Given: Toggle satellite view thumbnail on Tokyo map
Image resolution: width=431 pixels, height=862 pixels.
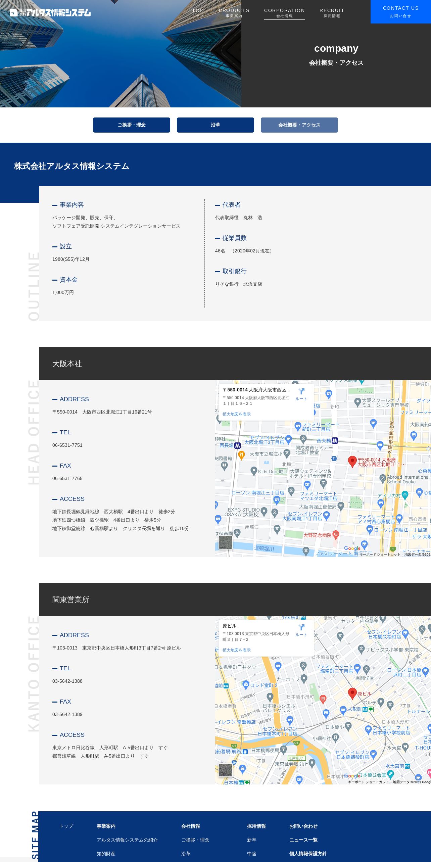Looking at the screenshot, I should tap(225, 770).
